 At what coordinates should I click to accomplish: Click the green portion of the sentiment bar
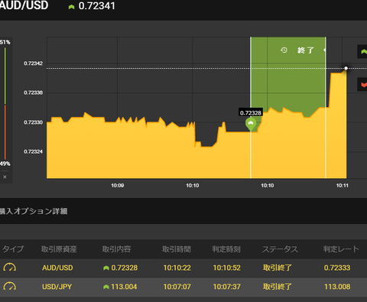[x=5, y=76]
